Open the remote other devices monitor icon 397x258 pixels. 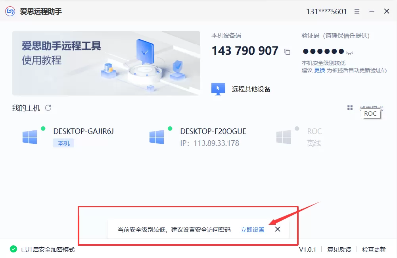point(218,89)
